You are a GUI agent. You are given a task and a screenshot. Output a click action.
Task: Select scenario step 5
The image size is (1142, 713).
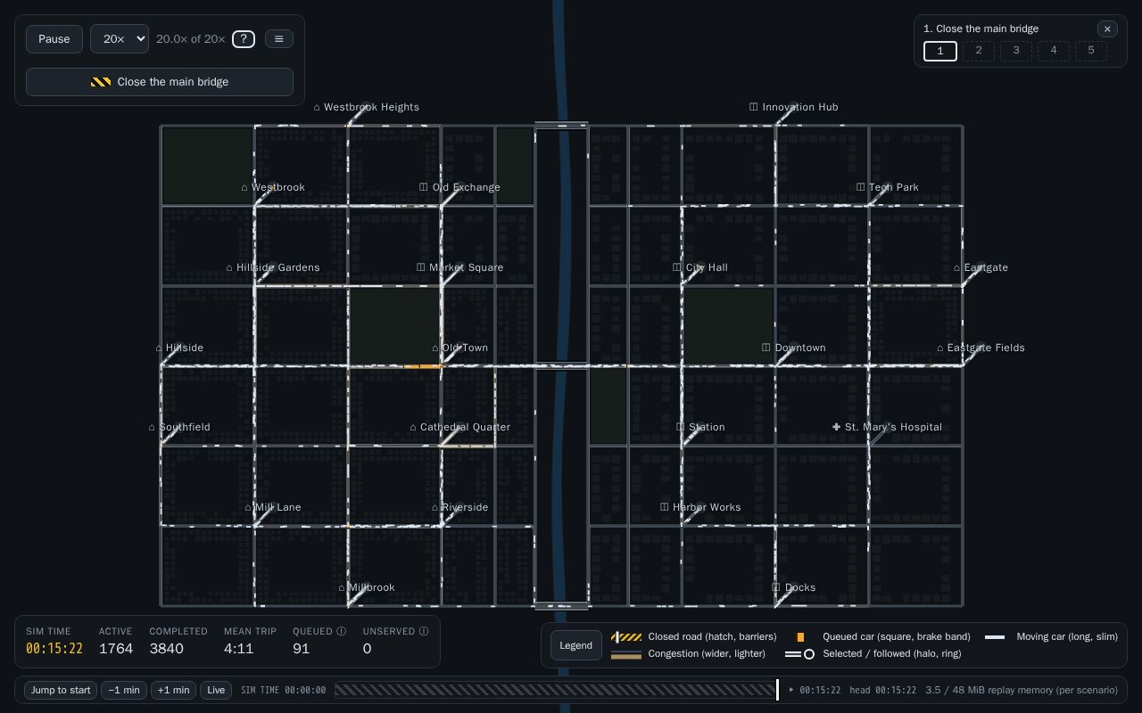[x=1091, y=51]
